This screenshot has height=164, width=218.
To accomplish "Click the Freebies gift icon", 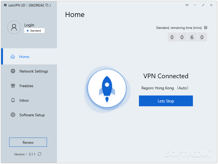I will (x=13, y=86).
